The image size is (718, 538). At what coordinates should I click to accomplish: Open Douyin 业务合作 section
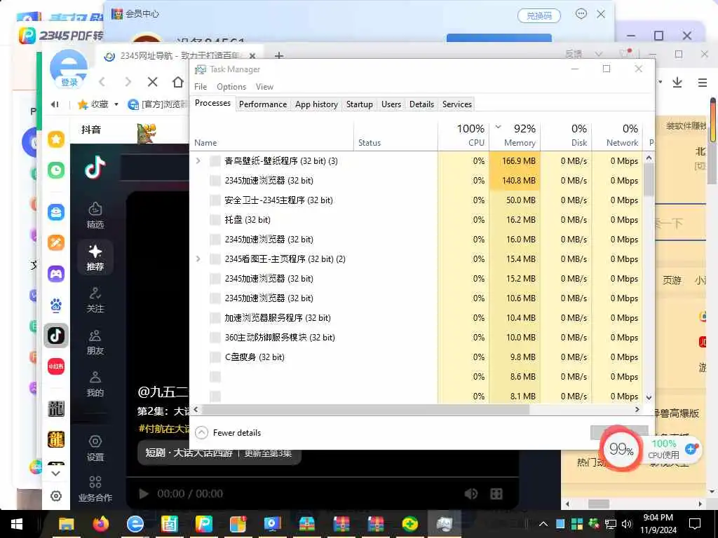click(95, 488)
